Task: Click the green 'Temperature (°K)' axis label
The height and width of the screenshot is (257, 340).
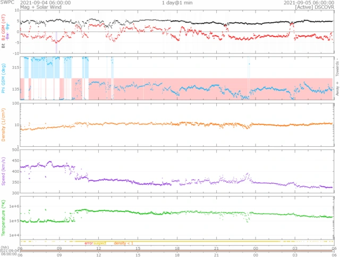Action: (3, 217)
